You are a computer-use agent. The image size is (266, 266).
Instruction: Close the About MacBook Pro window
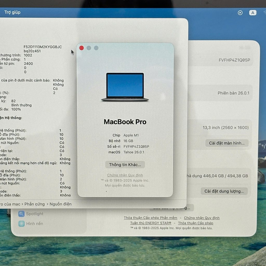point(81,48)
